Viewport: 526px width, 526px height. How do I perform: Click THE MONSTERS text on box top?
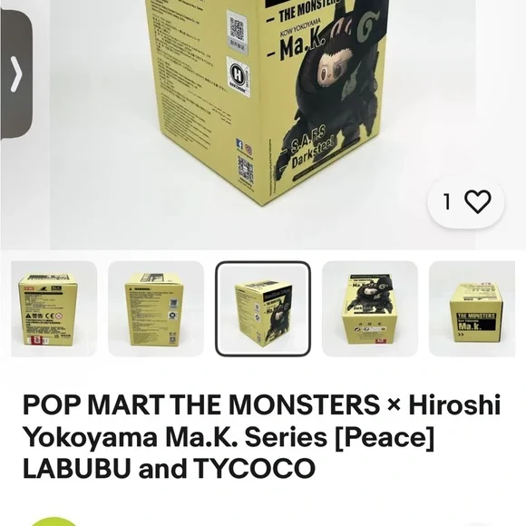point(310,13)
